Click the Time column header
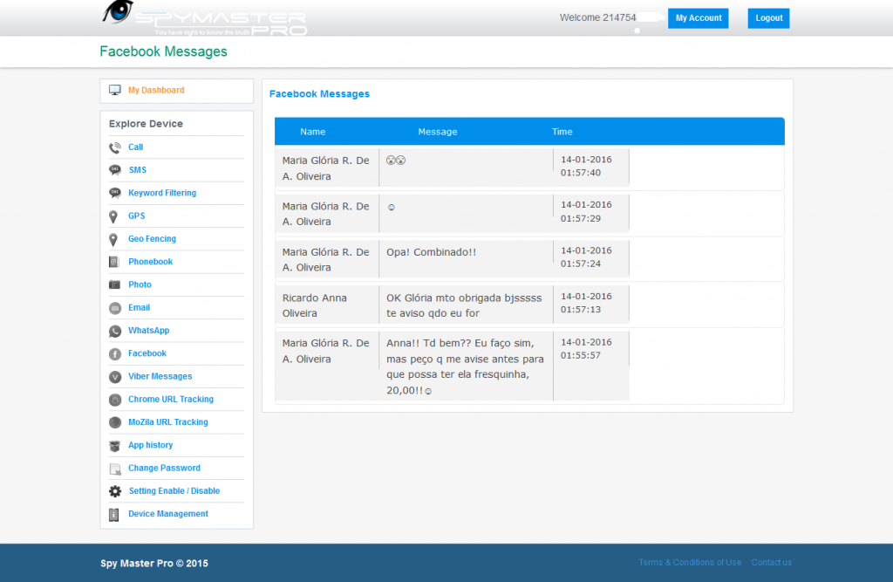This screenshot has width=893, height=582. pyautogui.click(x=562, y=132)
